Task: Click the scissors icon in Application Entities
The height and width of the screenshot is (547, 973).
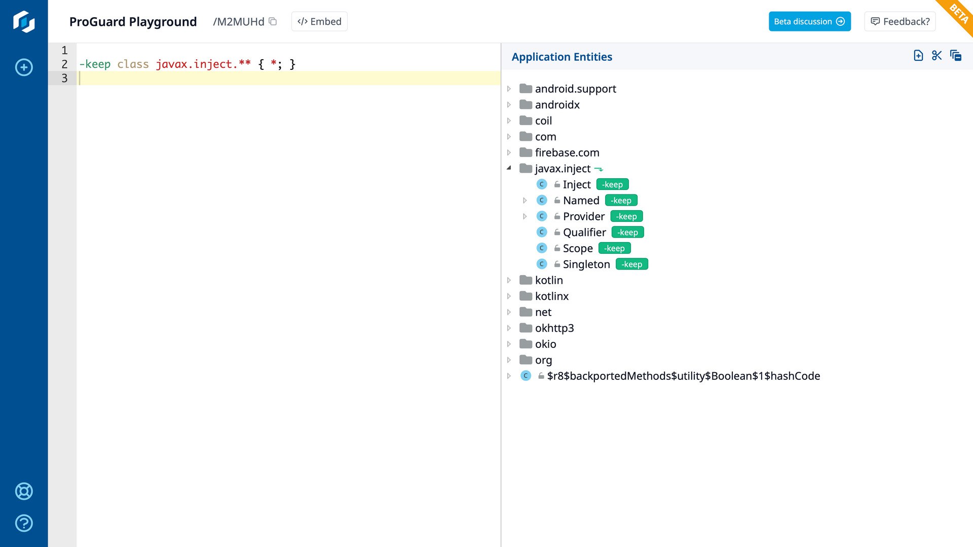Action: click(937, 56)
